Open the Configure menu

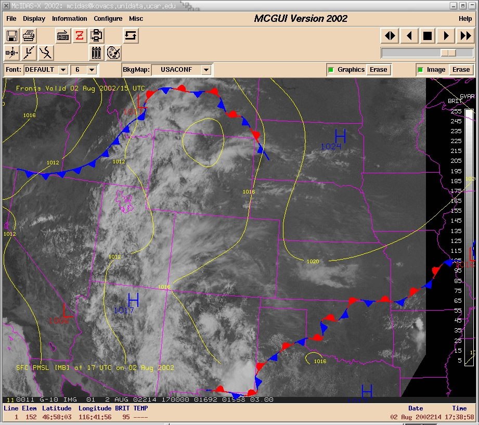108,19
